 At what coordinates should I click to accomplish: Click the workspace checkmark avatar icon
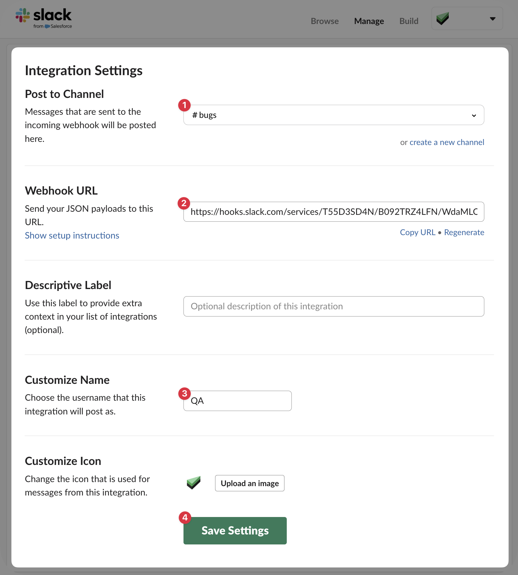click(442, 19)
